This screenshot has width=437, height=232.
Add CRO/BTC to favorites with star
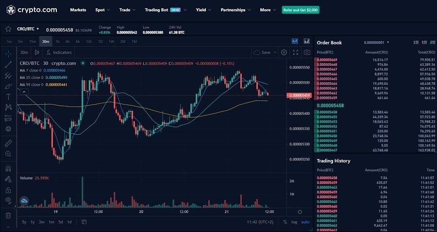point(8,29)
